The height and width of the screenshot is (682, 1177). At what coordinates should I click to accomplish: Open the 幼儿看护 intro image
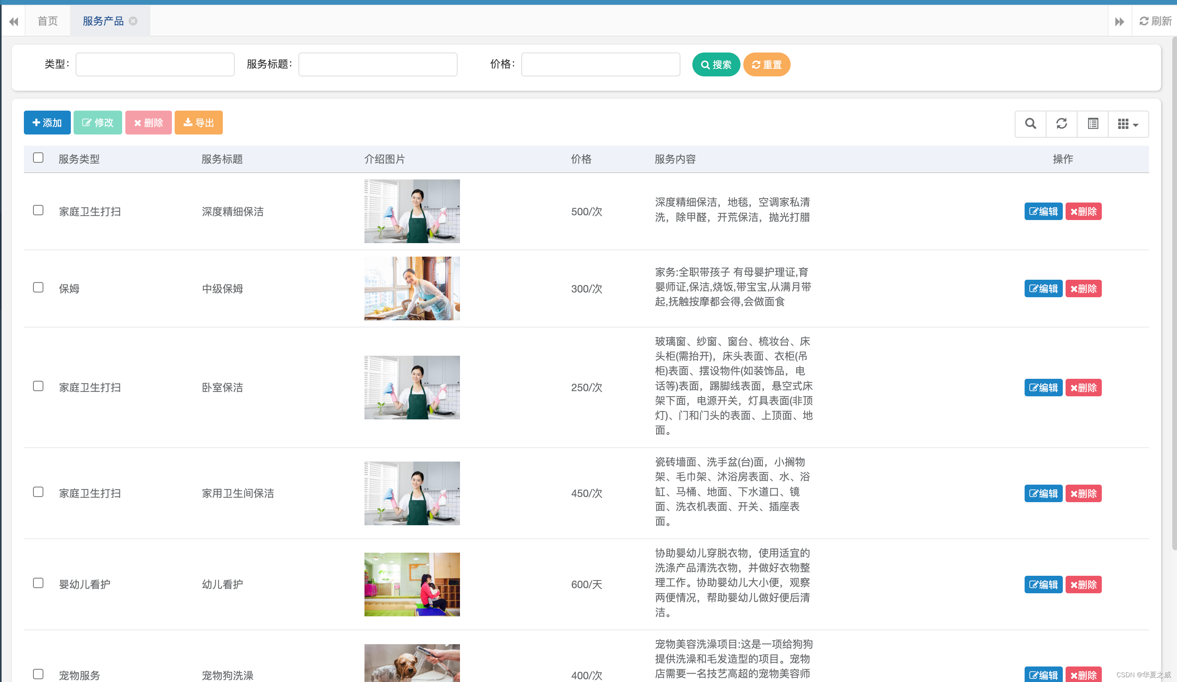pyautogui.click(x=412, y=585)
